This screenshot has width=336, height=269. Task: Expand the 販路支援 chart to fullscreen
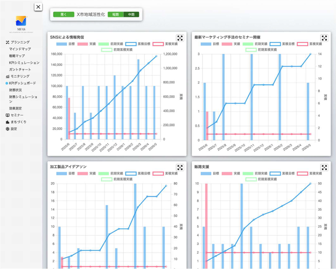coord(324,167)
